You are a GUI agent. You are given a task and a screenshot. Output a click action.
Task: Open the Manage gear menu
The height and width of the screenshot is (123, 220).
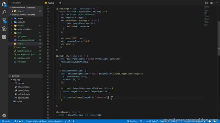[x=4, y=115]
